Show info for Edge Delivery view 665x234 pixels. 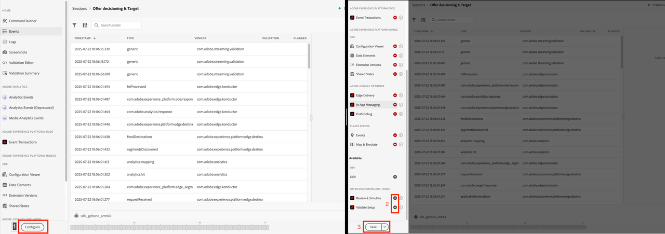(x=401, y=95)
